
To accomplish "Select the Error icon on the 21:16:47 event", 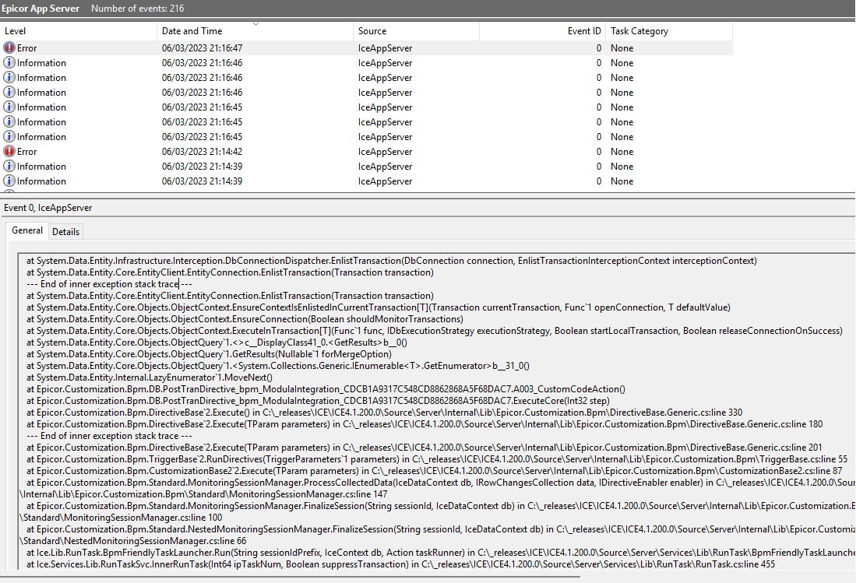I will click(10, 47).
